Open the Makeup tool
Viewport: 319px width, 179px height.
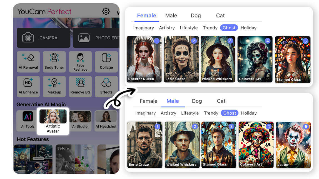click(x=54, y=86)
